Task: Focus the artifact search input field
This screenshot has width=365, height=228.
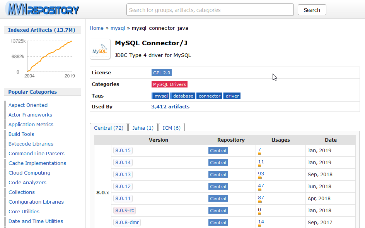Action: (210, 10)
